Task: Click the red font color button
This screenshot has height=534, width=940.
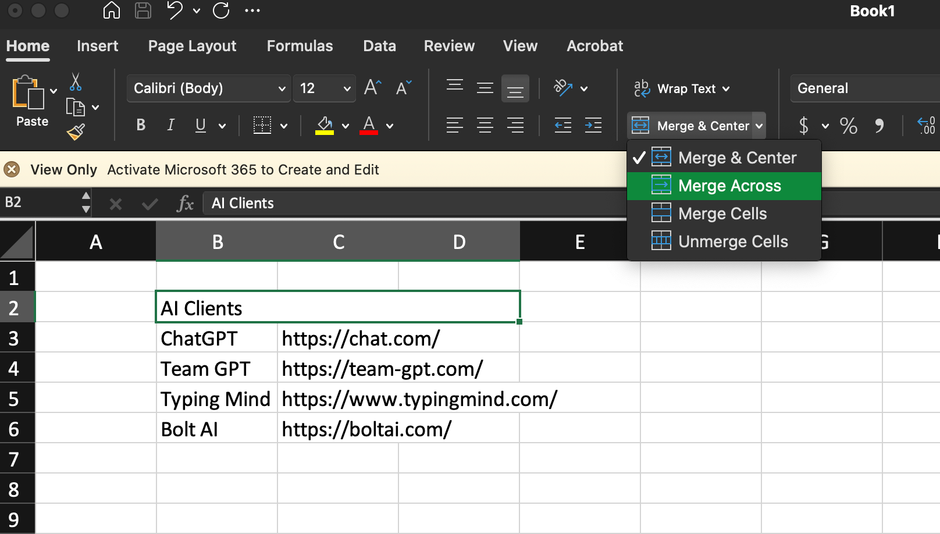Action: click(369, 125)
